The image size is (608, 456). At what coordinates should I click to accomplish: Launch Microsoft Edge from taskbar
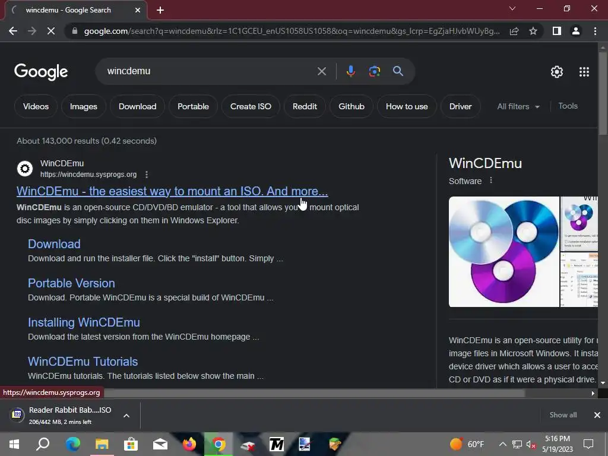(72, 444)
